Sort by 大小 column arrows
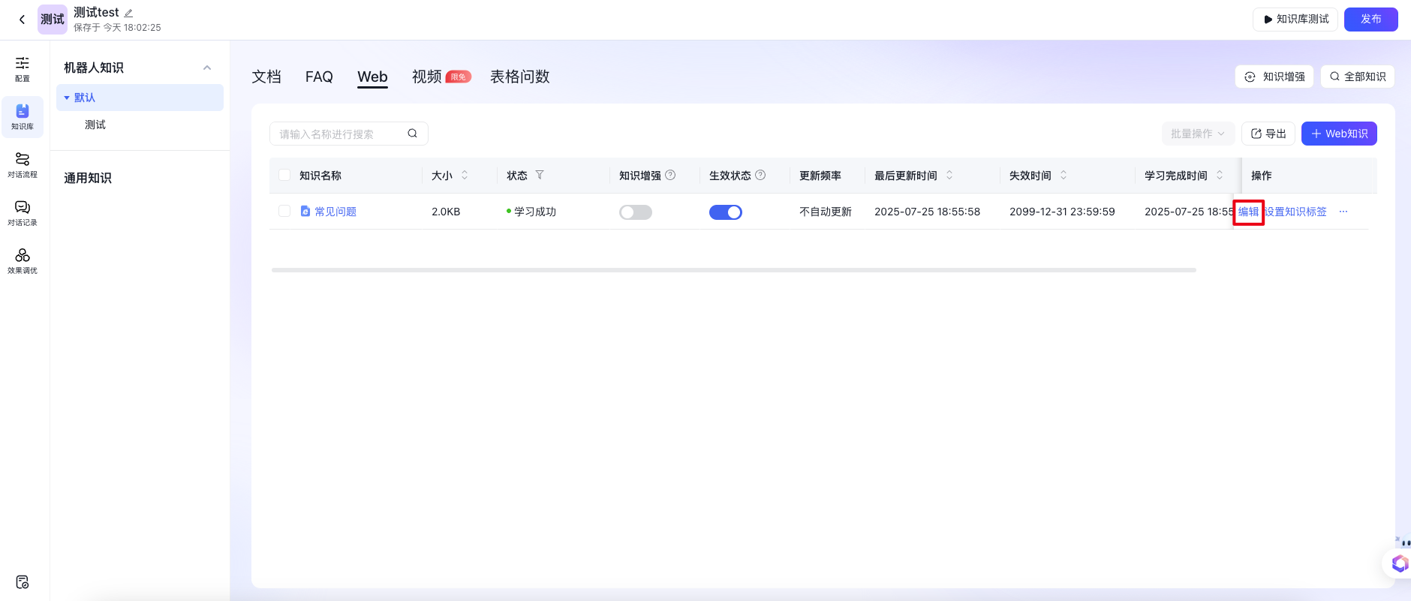This screenshot has width=1411, height=601. coord(465,175)
